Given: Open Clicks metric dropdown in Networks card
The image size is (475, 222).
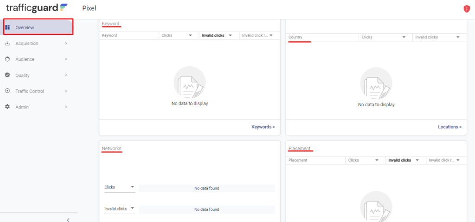Looking at the screenshot, I should [120, 188].
